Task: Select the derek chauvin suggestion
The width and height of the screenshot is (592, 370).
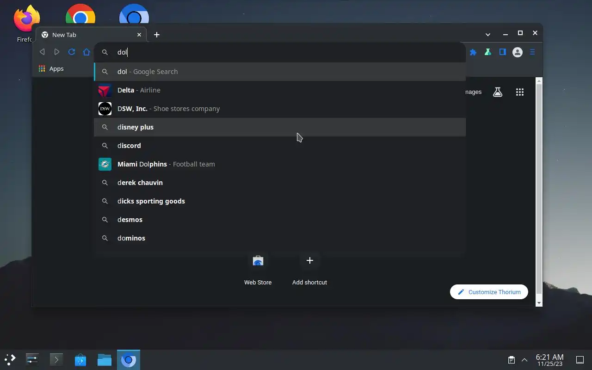Action: [280, 183]
